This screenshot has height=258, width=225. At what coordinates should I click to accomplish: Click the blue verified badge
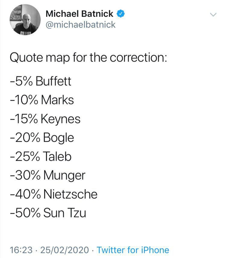(x=120, y=14)
